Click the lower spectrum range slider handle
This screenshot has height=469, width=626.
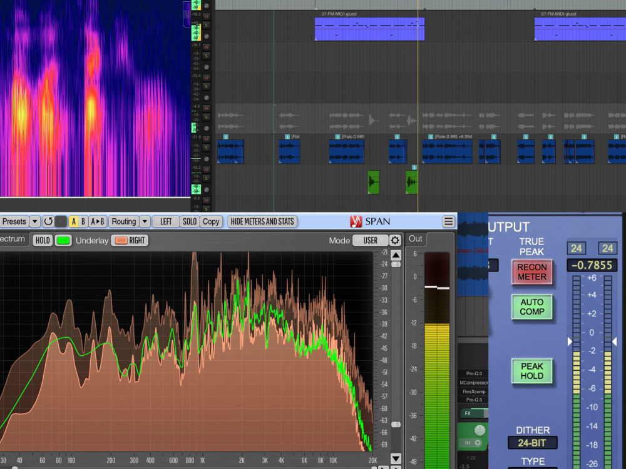pyautogui.click(x=396, y=425)
